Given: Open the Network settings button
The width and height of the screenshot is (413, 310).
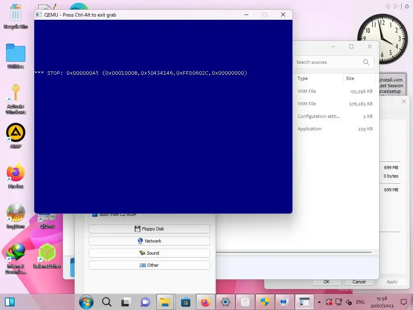Looking at the screenshot, I should point(149,241).
